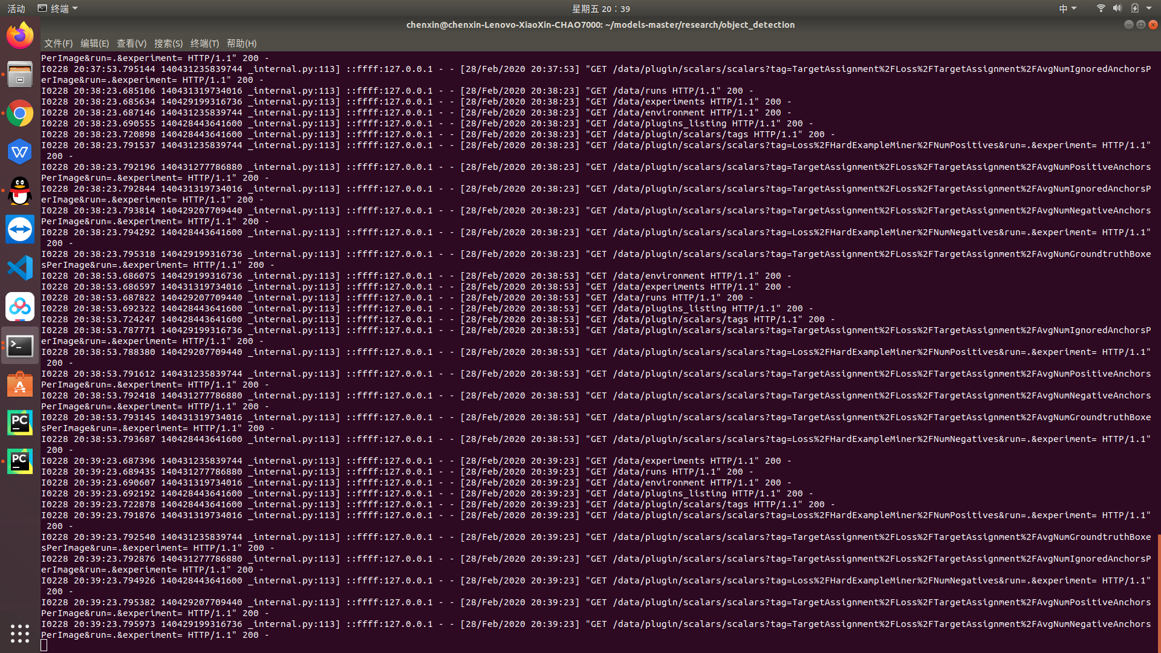1161x653 pixels.
Task: Open the 编辑(E) menu
Action: tap(94, 44)
